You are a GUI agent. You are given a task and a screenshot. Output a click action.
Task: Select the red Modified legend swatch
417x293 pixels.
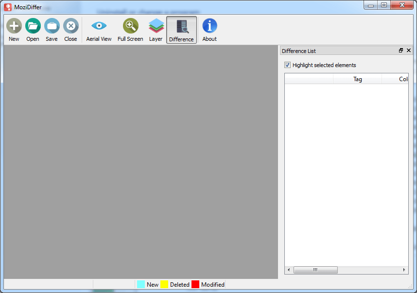[196, 284]
